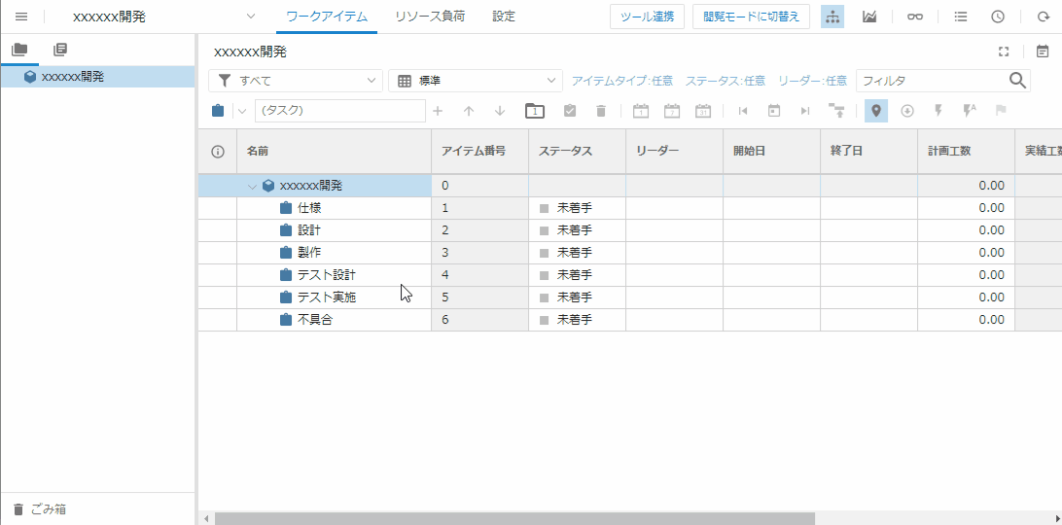Screen dimensions: 1062x525
Task: Click the skip to first icon
Action: coord(743,111)
